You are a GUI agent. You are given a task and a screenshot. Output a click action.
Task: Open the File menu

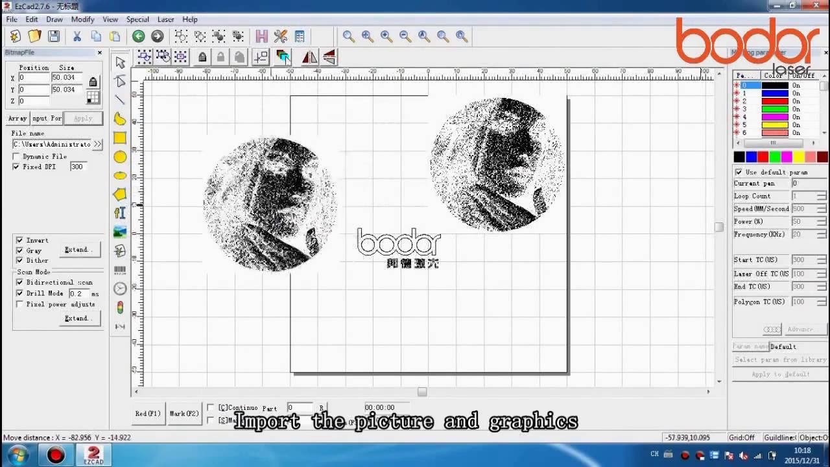pos(12,19)
